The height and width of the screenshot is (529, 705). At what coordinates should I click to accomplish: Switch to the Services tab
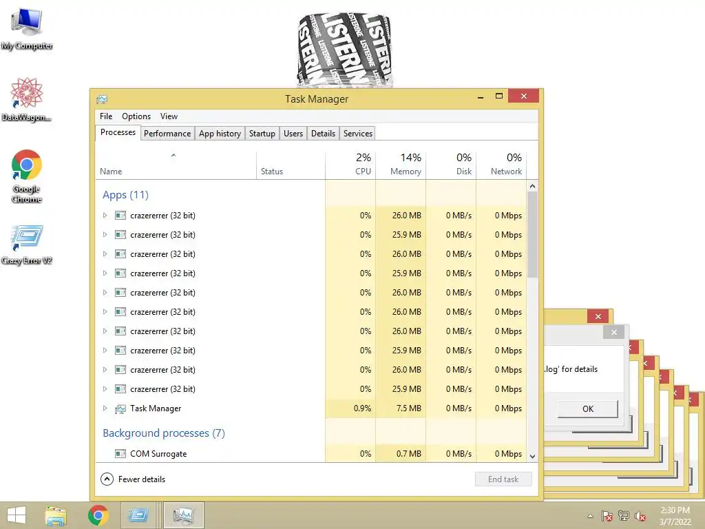coord(358,134)
